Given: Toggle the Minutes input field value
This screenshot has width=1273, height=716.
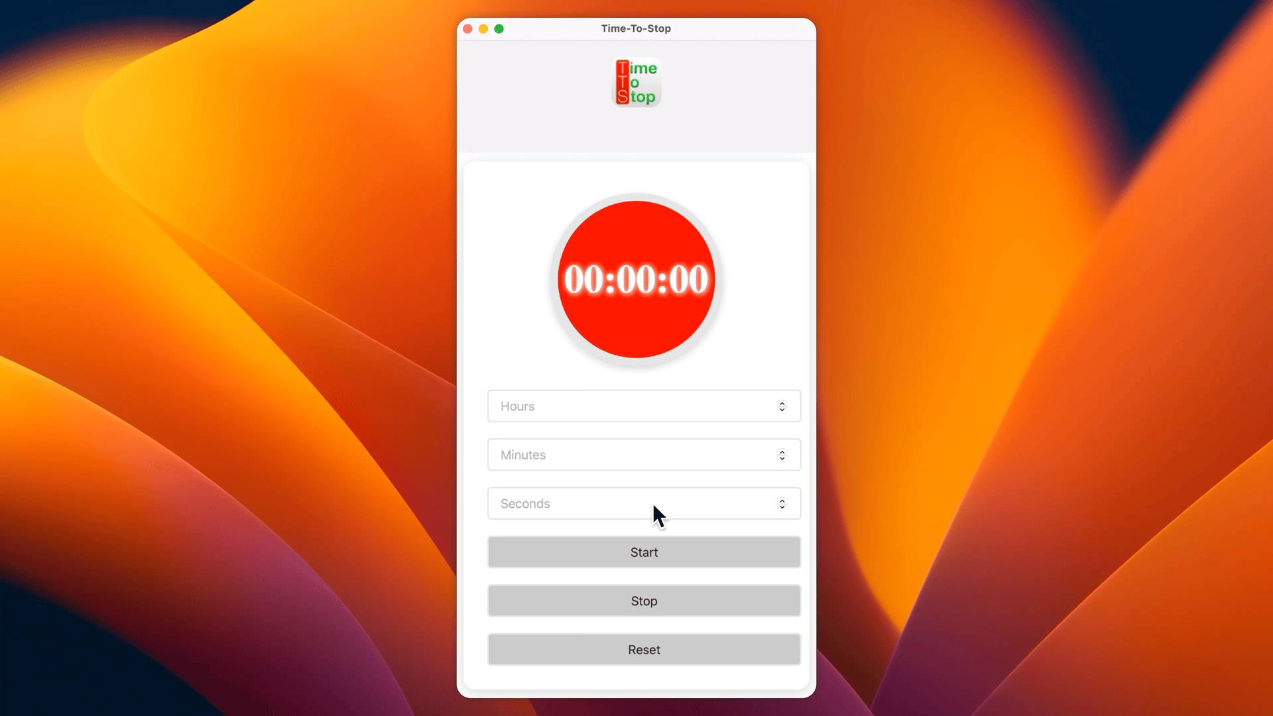Looking at the screenshot, I should pos(782,452).
